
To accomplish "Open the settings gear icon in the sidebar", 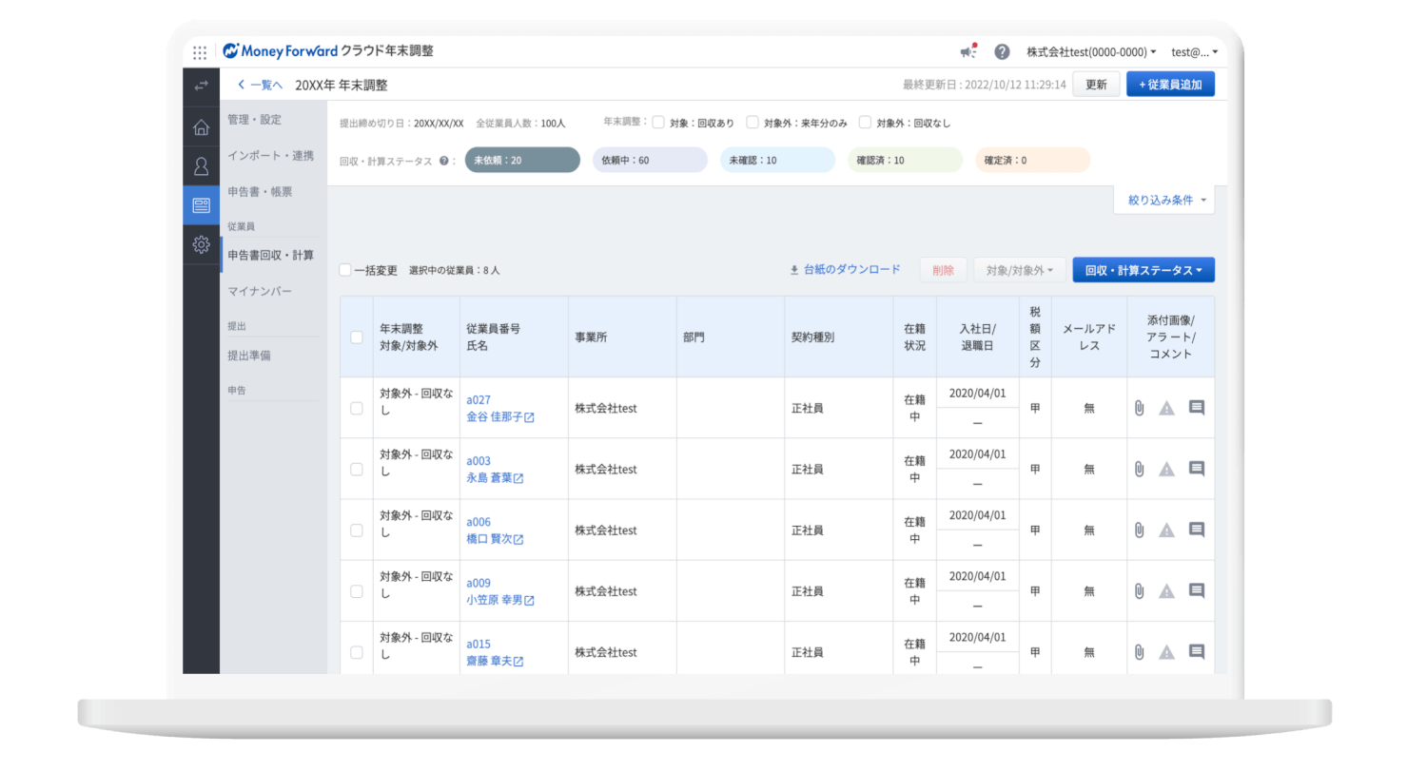I will tap(201, 244).
